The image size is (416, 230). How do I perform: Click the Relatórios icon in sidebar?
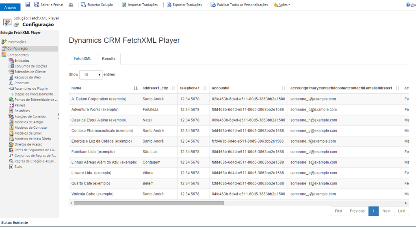(11, 111)
